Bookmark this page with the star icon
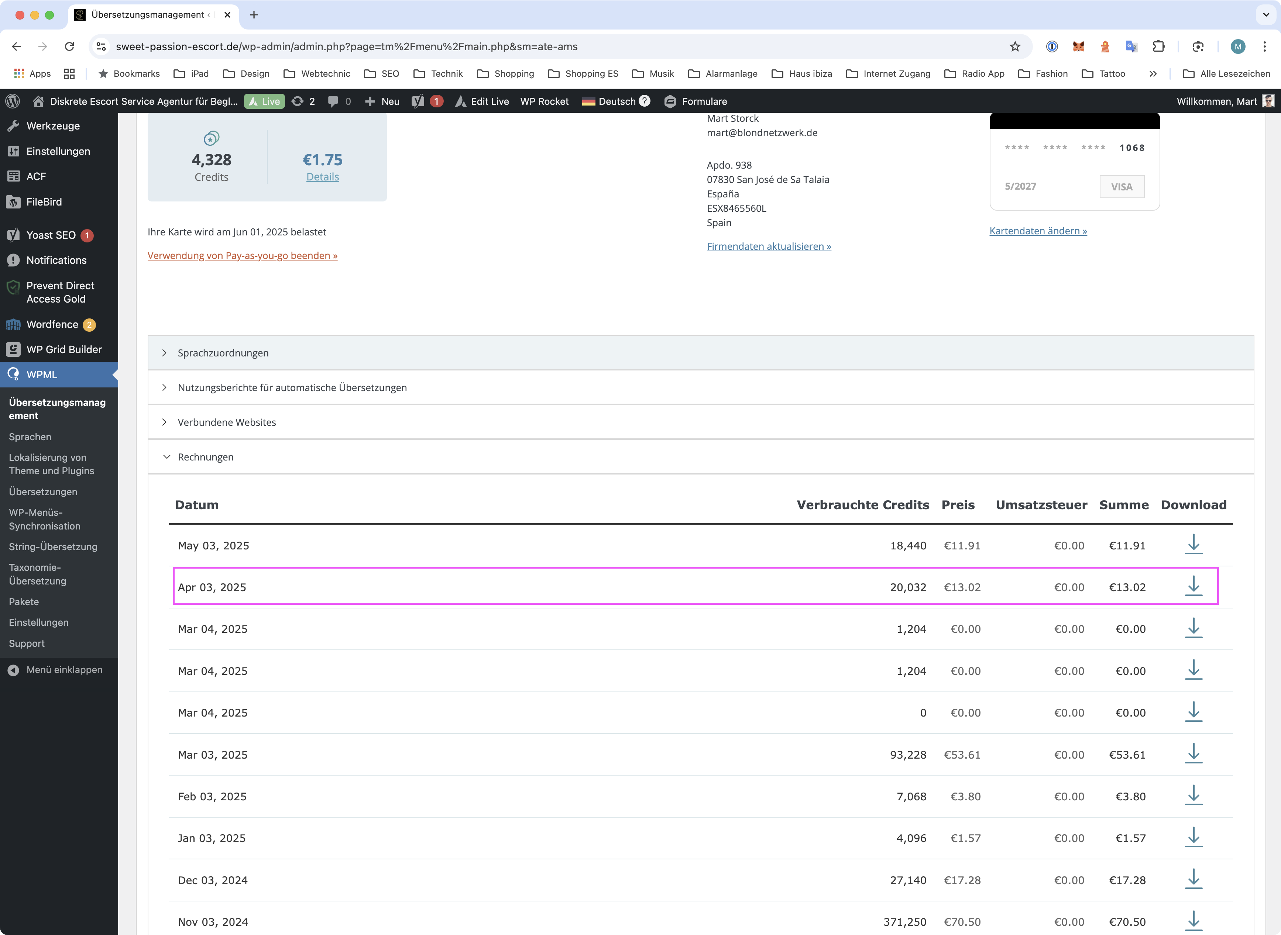1281x935 pixels. [1015, 46]
